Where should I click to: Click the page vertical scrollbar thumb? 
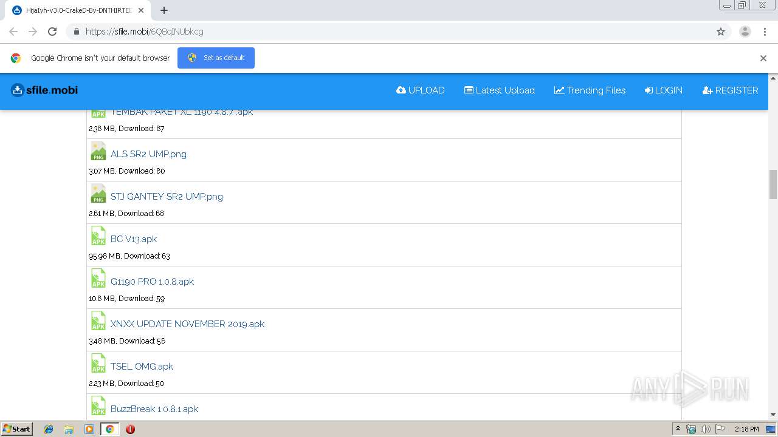(x=773, y=185)
